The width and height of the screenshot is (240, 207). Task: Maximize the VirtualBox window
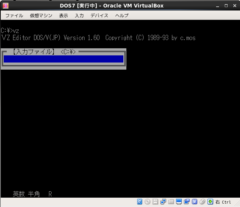point(226,6)
